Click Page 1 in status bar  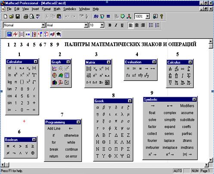205,171
